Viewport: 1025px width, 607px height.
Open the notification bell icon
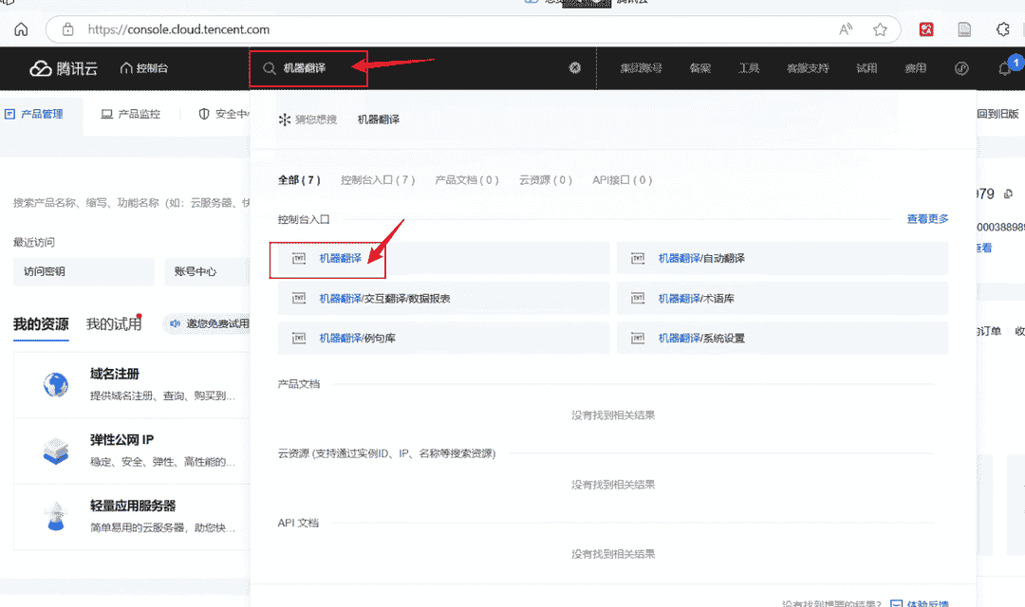(1005, 68)
